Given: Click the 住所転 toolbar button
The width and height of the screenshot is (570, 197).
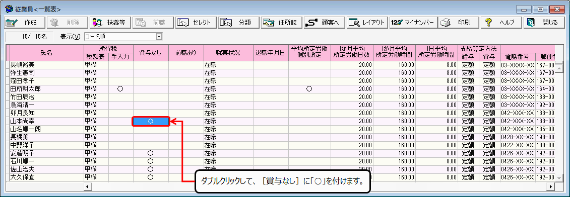Looking at the screenshot, I should point(282,23).
